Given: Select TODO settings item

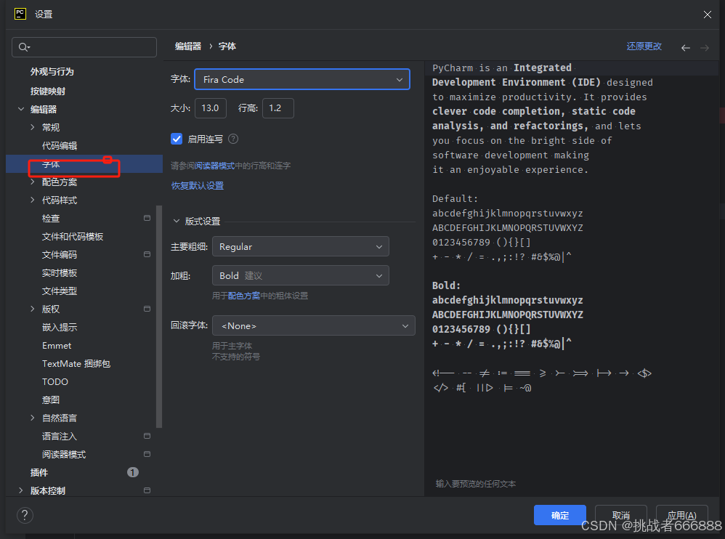Looking at the screenshot, I should pos(55,382).
